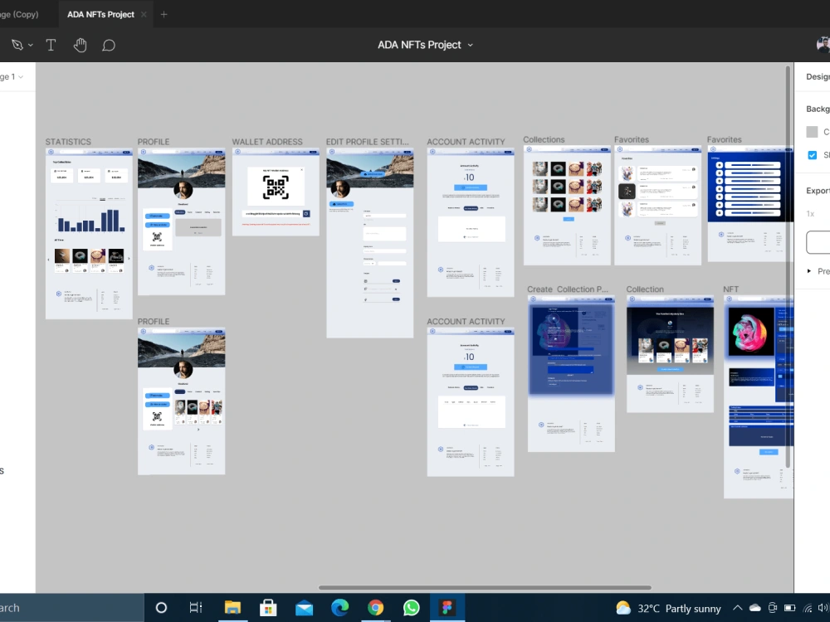
Task: Click the horizontal canvas scrollbar
Action: pyautogui.click(x=485, y=588)
